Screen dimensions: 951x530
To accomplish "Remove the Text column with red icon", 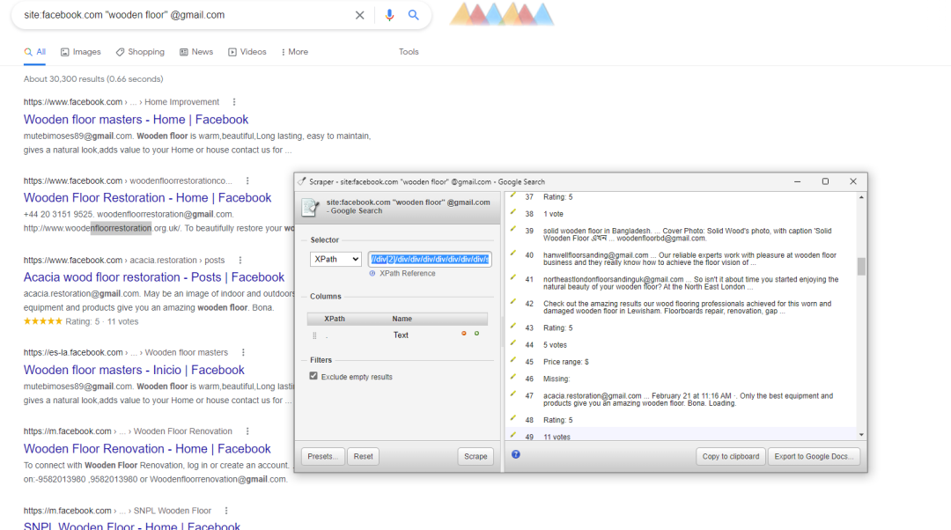I will (x=464, y=334).
